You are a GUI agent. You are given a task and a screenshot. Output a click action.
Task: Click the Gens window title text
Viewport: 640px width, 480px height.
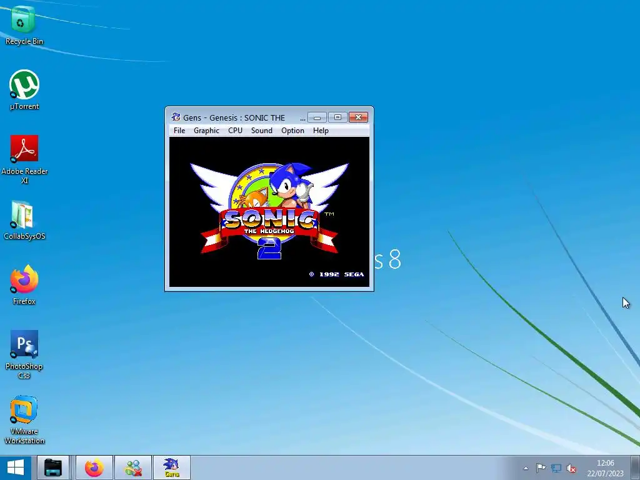pos(234,118)
